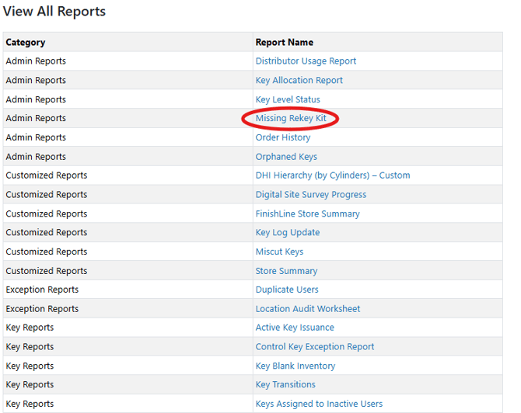Open Key Allocation Report
Image resolution: width=521 pixels, height=413 pixels.
(x=299, y=80)
